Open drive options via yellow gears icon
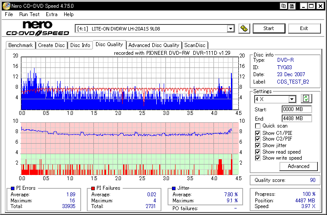 (x=244, y=29)
